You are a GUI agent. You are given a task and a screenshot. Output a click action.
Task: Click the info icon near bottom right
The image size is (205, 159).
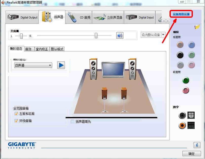coord(197,145)
